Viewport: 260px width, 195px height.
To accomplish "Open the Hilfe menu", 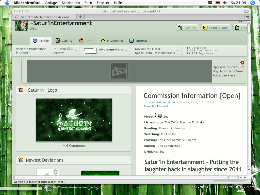I will pos(118,3).
